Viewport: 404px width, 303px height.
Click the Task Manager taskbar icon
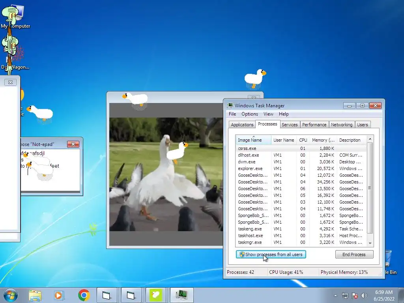(181, 295)
